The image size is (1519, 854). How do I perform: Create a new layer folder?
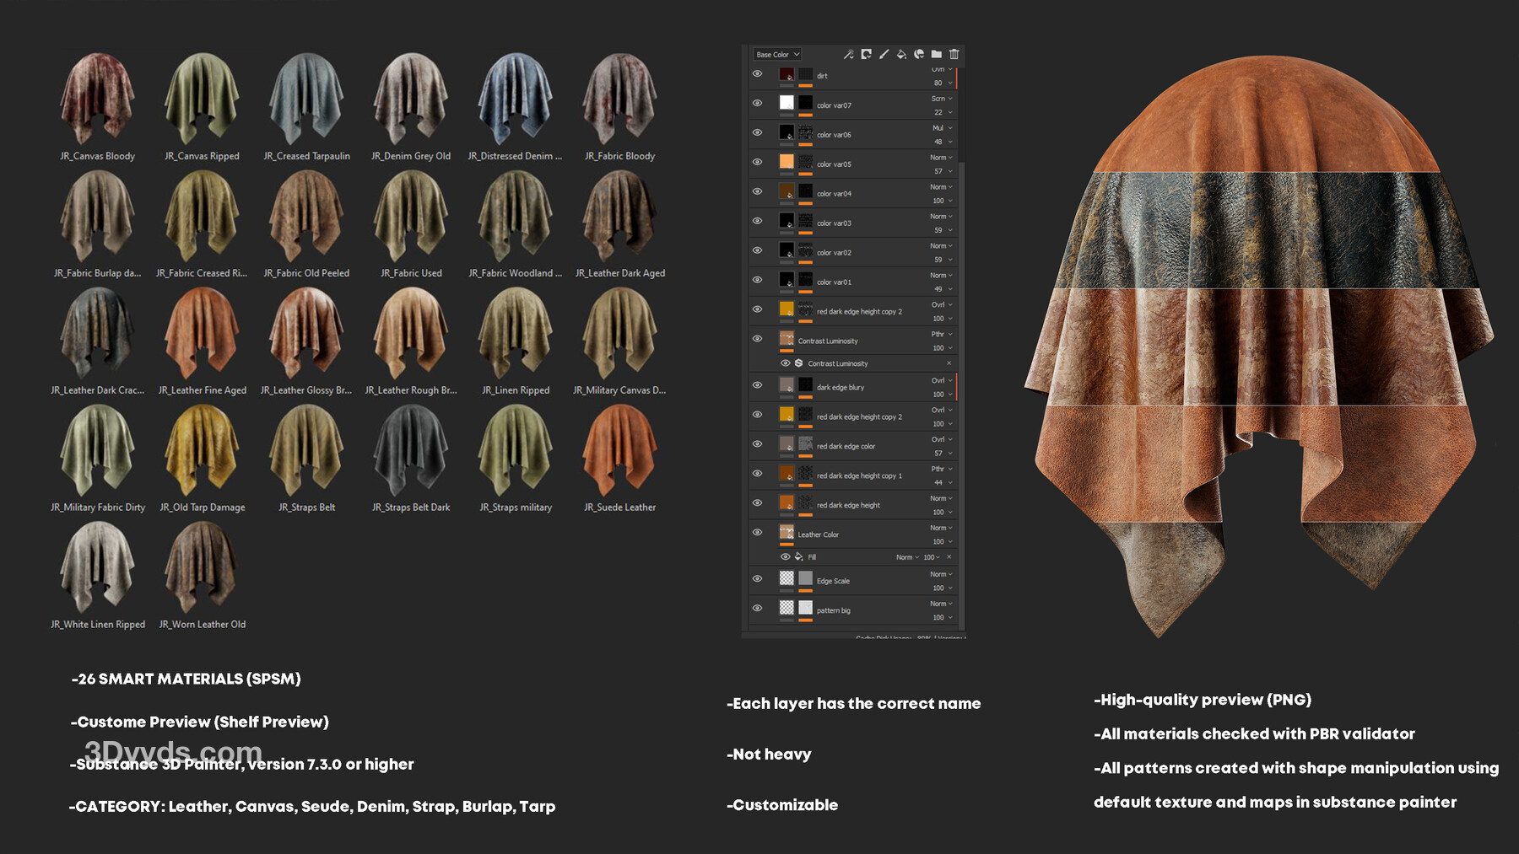point(937,54)
